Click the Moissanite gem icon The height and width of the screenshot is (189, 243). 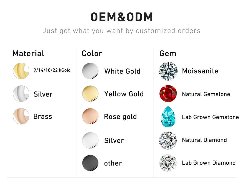(x=168, y=71)
